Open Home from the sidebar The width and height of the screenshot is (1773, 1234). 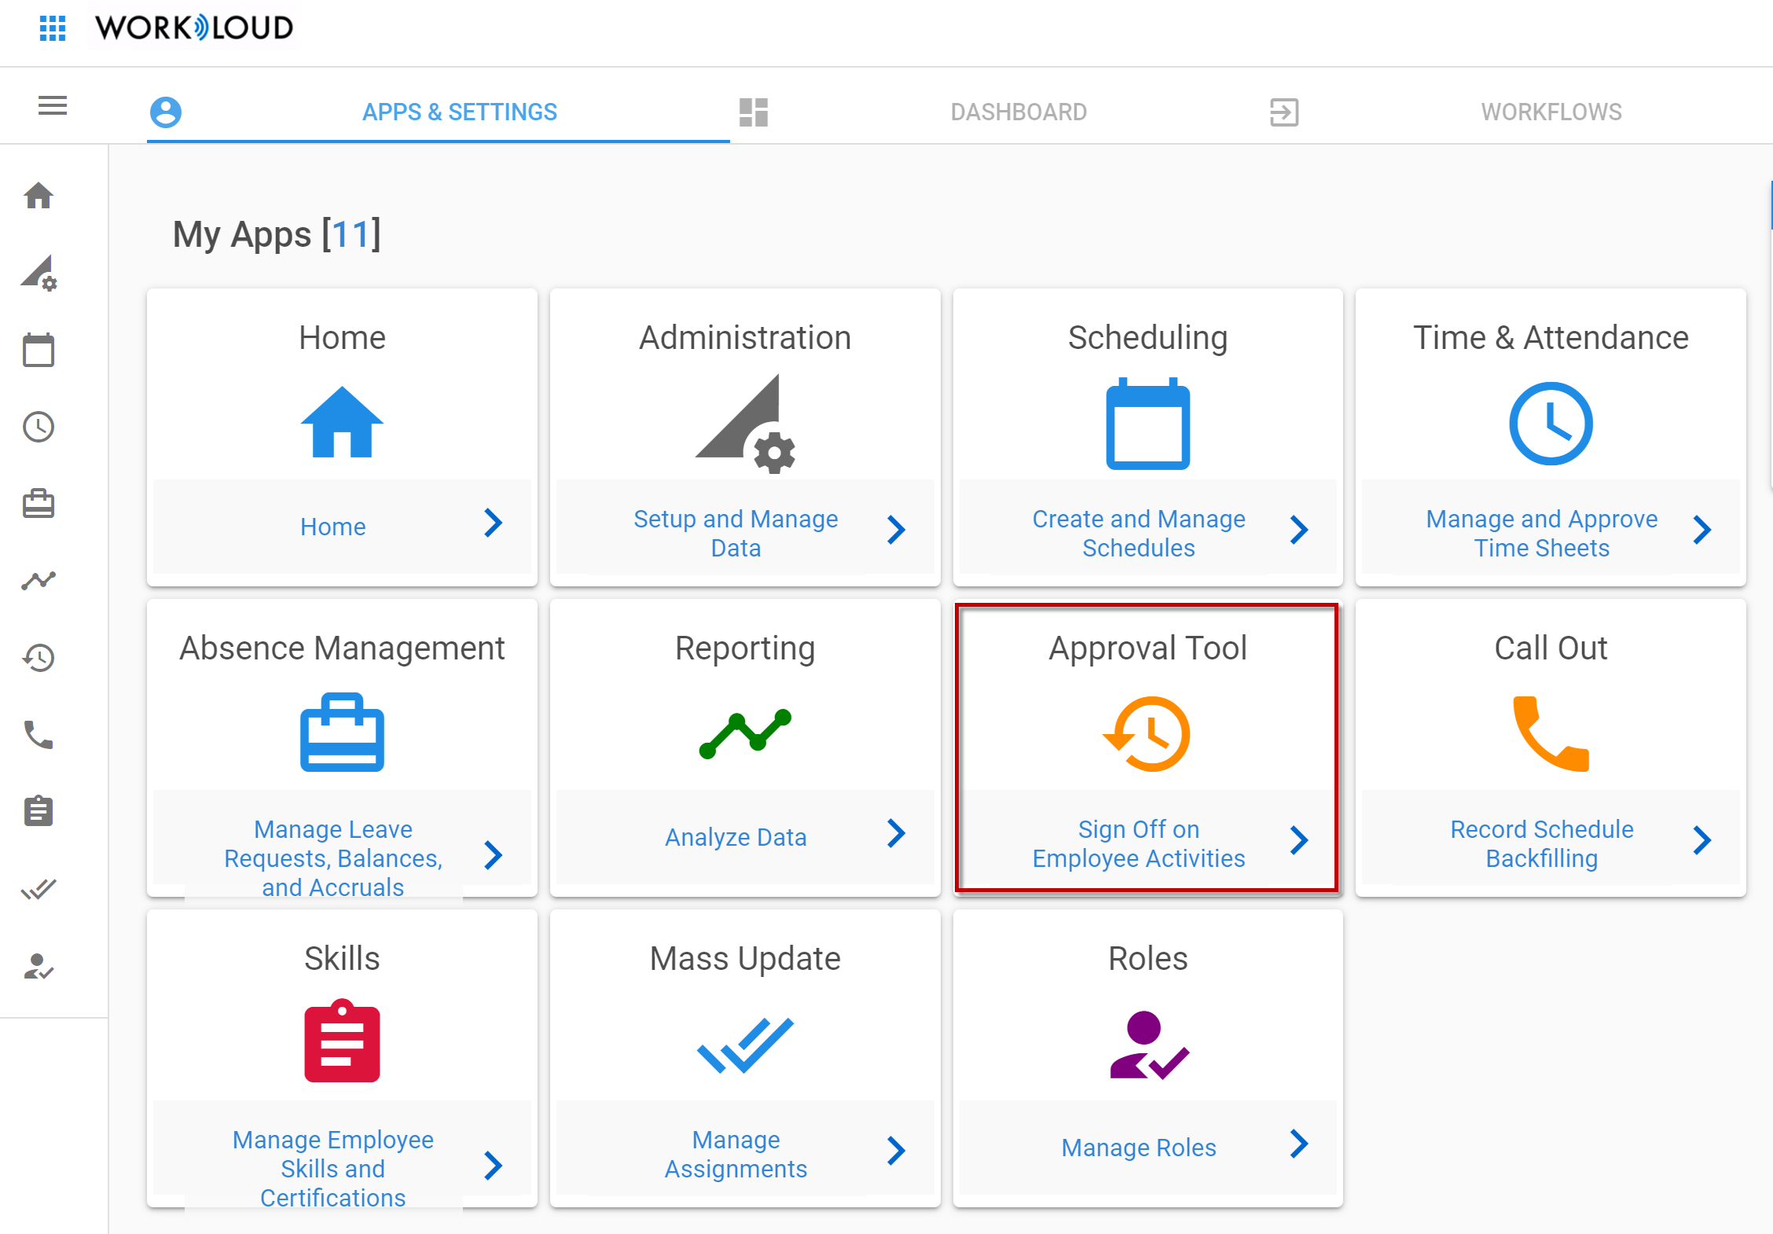[x=39, y=196]
